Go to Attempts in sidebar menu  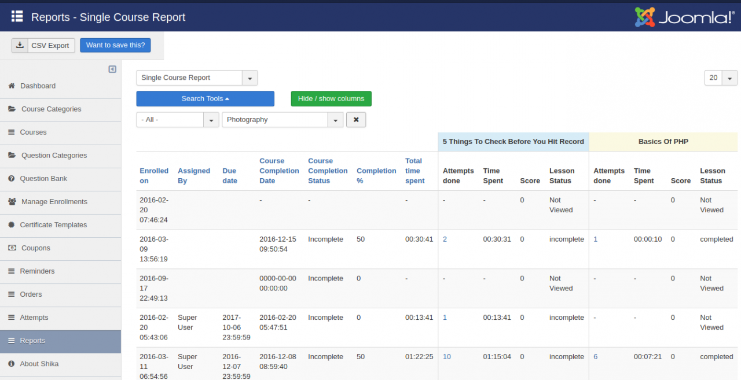pyautogui.click(x=34, y=318)
